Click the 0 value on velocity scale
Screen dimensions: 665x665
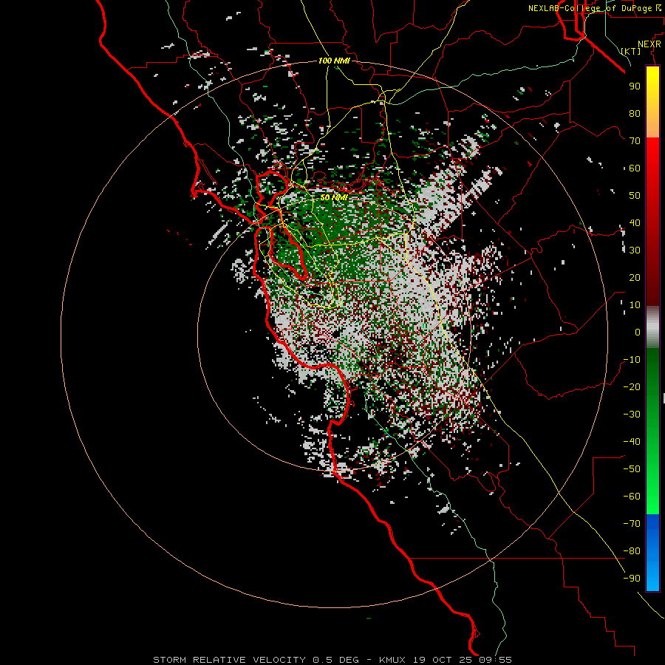pos(638,332)
